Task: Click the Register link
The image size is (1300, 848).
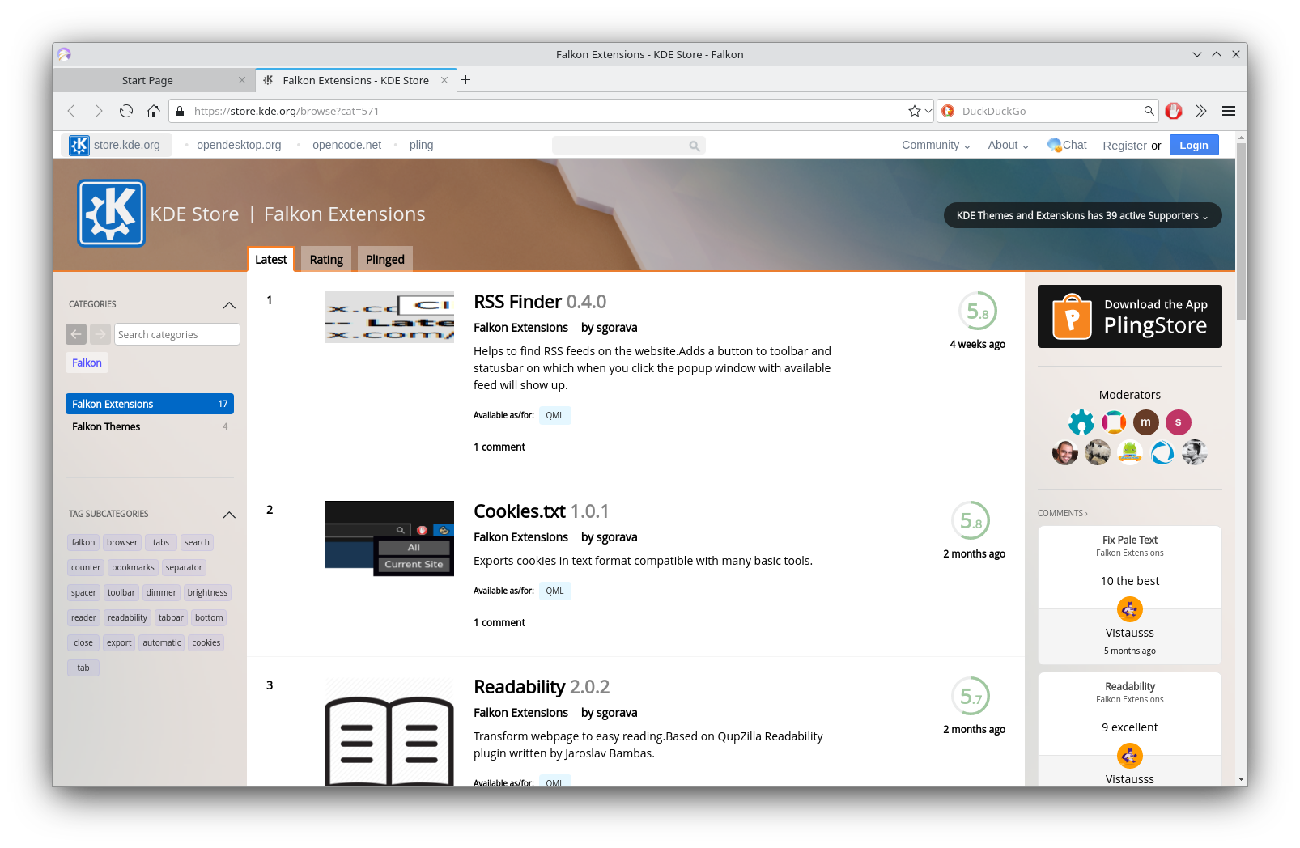Action: (1124, 146)
